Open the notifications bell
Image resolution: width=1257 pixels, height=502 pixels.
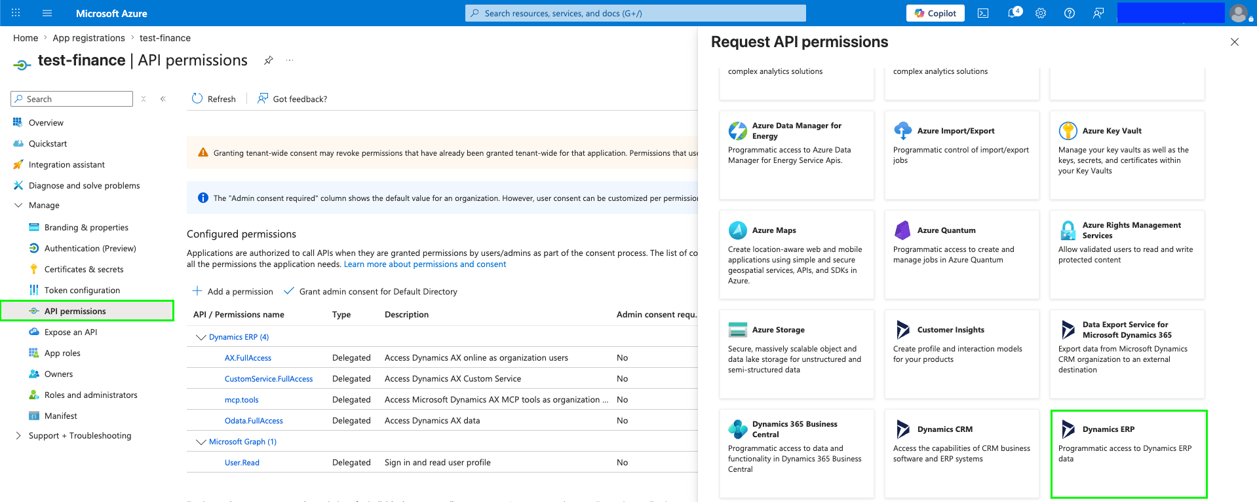(1014, 13)
